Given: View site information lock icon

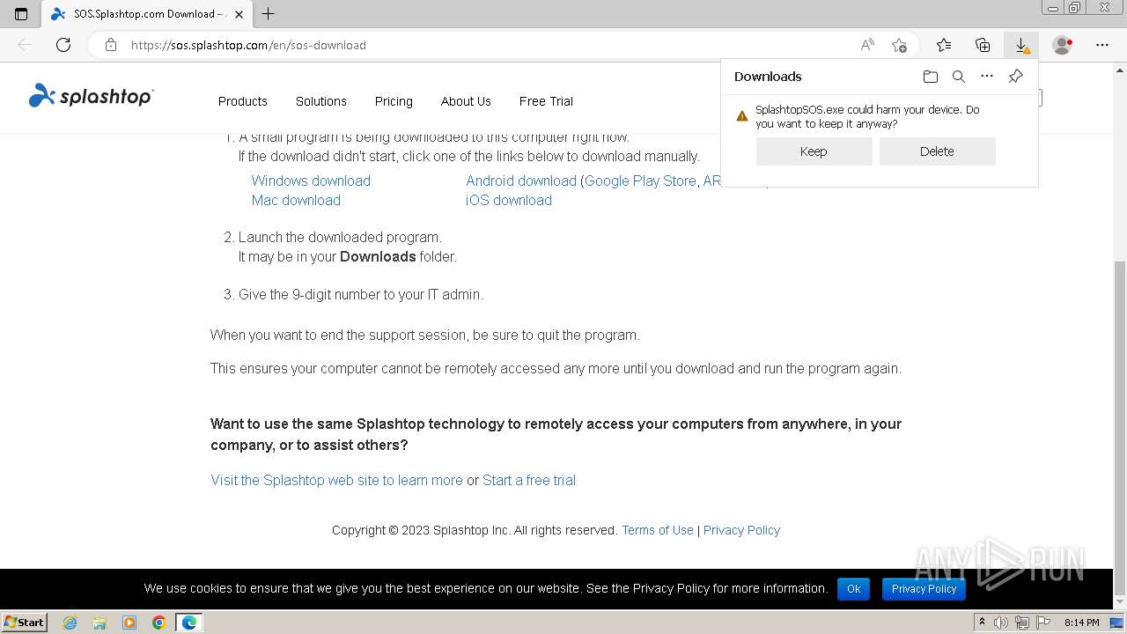Looking at the screenshot, I should (111, 45).
